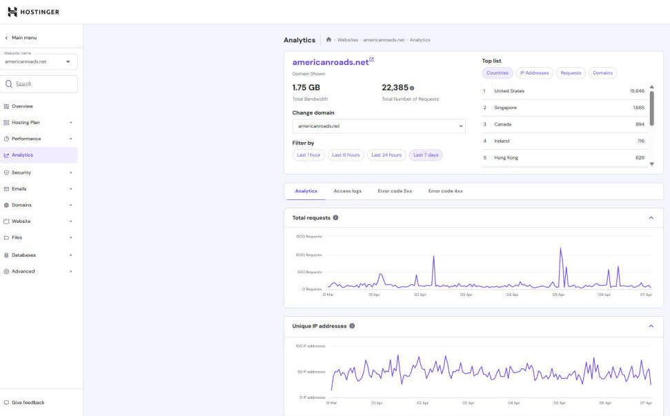Image resolution: width=670 pixels, height=416 pixels.
Task: Click the Search input field
Action: click(x=39, y=84)
